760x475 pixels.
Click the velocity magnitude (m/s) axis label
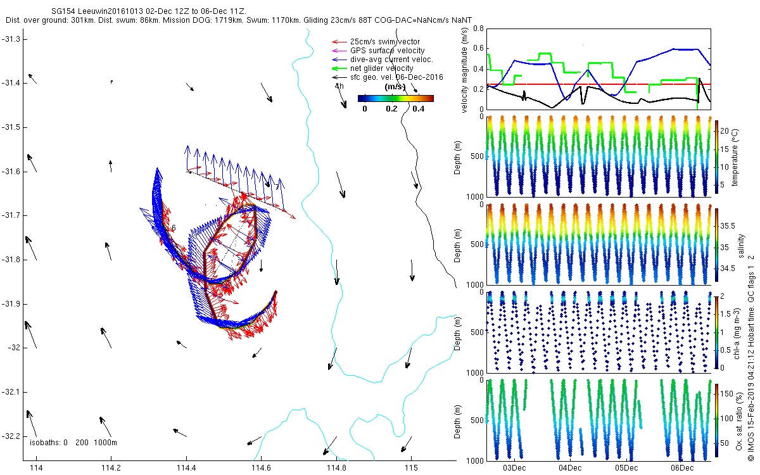[465, 69]
